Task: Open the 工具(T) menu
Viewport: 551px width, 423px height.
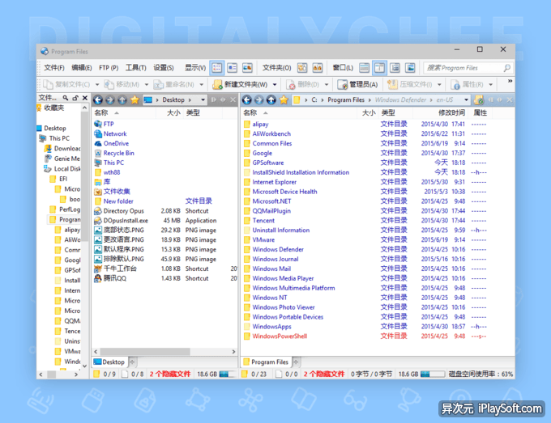Action: (x=136, y=68)
